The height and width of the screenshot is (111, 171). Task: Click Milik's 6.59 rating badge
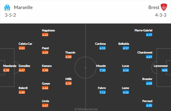click(x=69, y=84)
